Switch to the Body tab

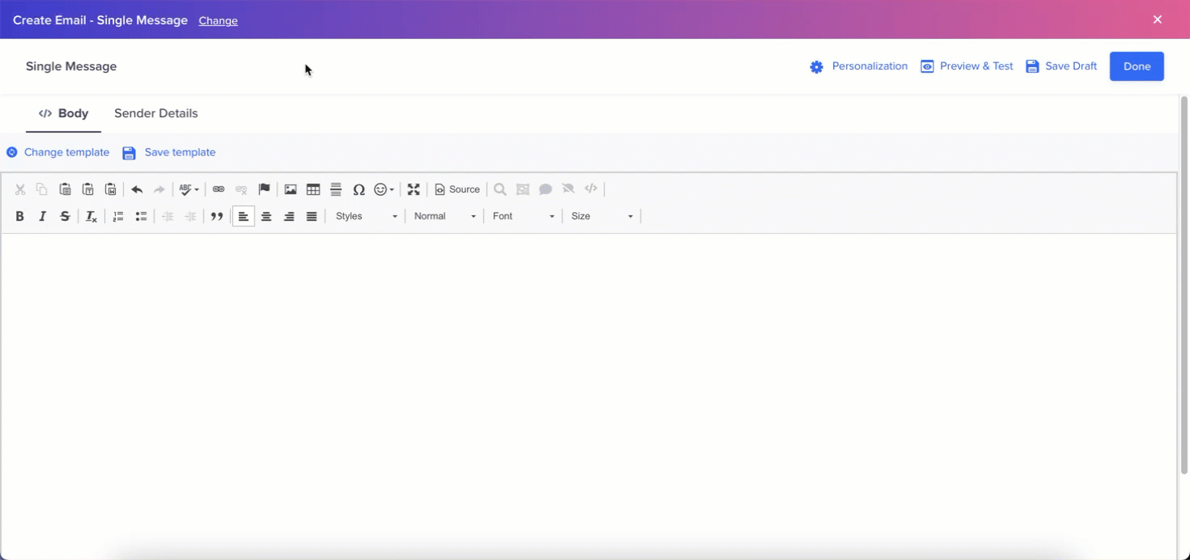pos(64,113)
